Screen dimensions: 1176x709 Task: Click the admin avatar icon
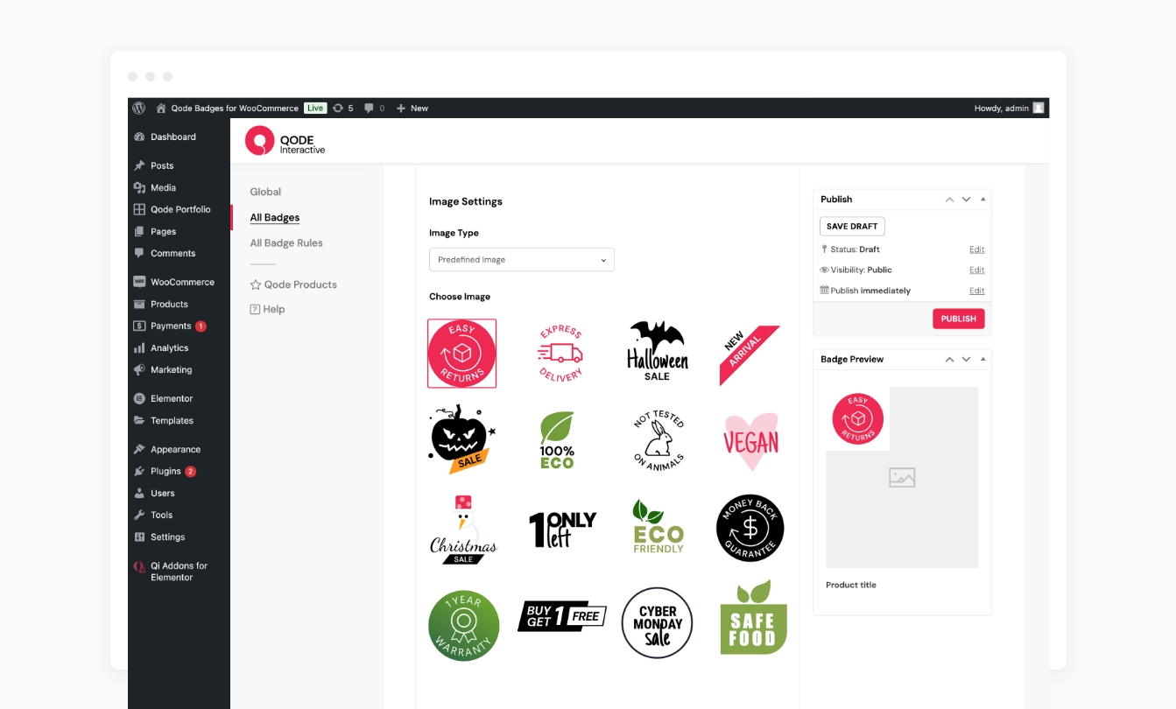(x=1039, y=108)
